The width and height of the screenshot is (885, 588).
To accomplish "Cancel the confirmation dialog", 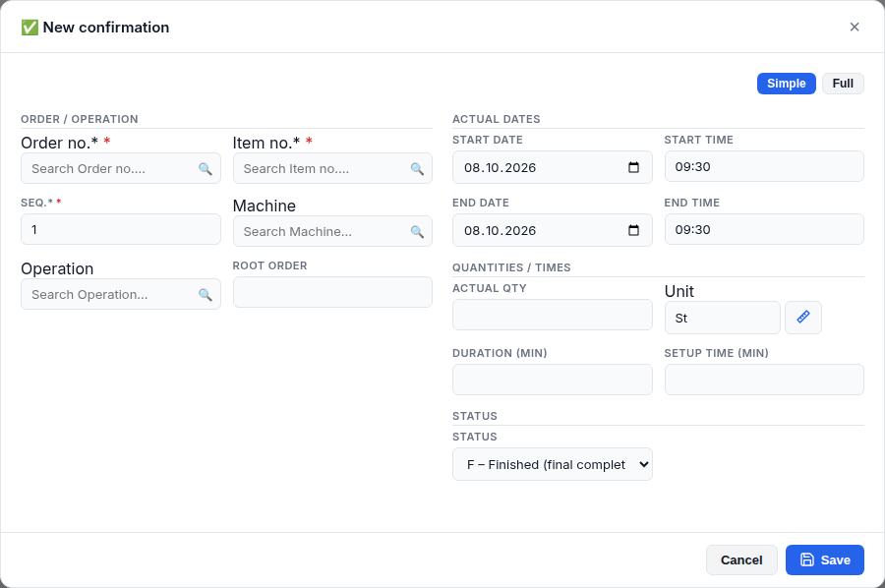I will (x=741, y=559).
